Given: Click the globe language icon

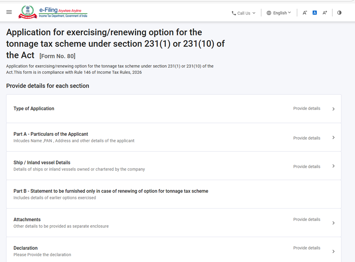Looking at the screenshot, I should pos(269,13).
